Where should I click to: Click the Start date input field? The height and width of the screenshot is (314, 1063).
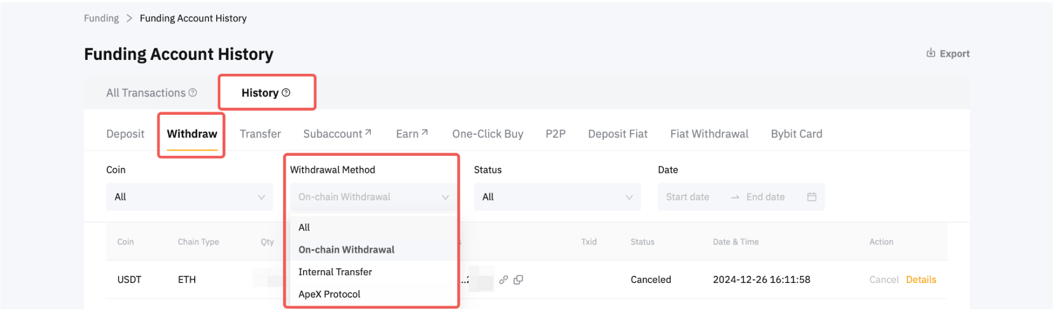pos(688,197)
